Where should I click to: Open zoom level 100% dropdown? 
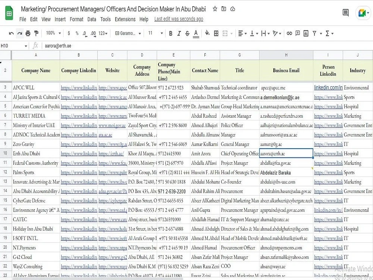coord(53,33)
